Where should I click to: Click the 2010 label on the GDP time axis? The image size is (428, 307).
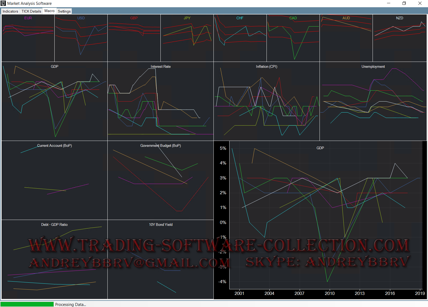pyautogui.click(x=329, y=293)
